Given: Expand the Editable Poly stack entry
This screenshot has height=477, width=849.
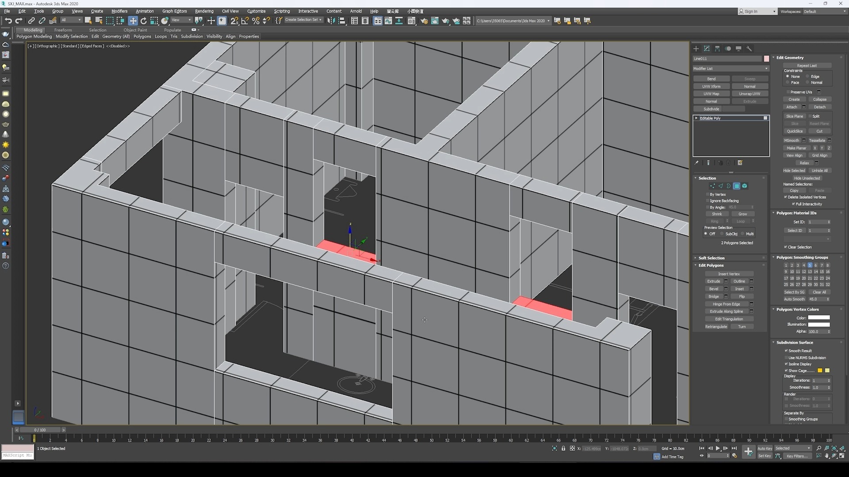Looking at the screenshot, I should click(696, 118).
